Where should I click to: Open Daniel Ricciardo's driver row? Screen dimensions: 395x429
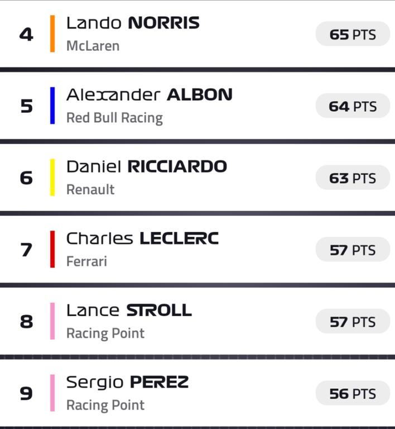pyautogui.click(x=146, y=166)
